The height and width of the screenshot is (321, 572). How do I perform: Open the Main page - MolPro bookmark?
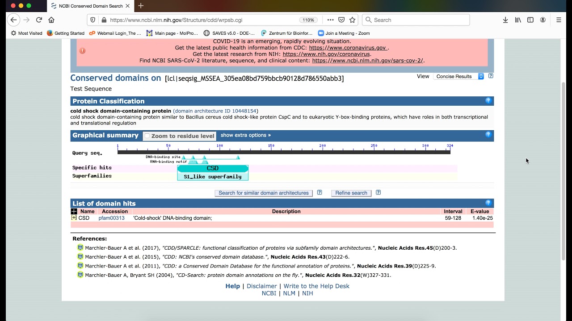point(172,33)
